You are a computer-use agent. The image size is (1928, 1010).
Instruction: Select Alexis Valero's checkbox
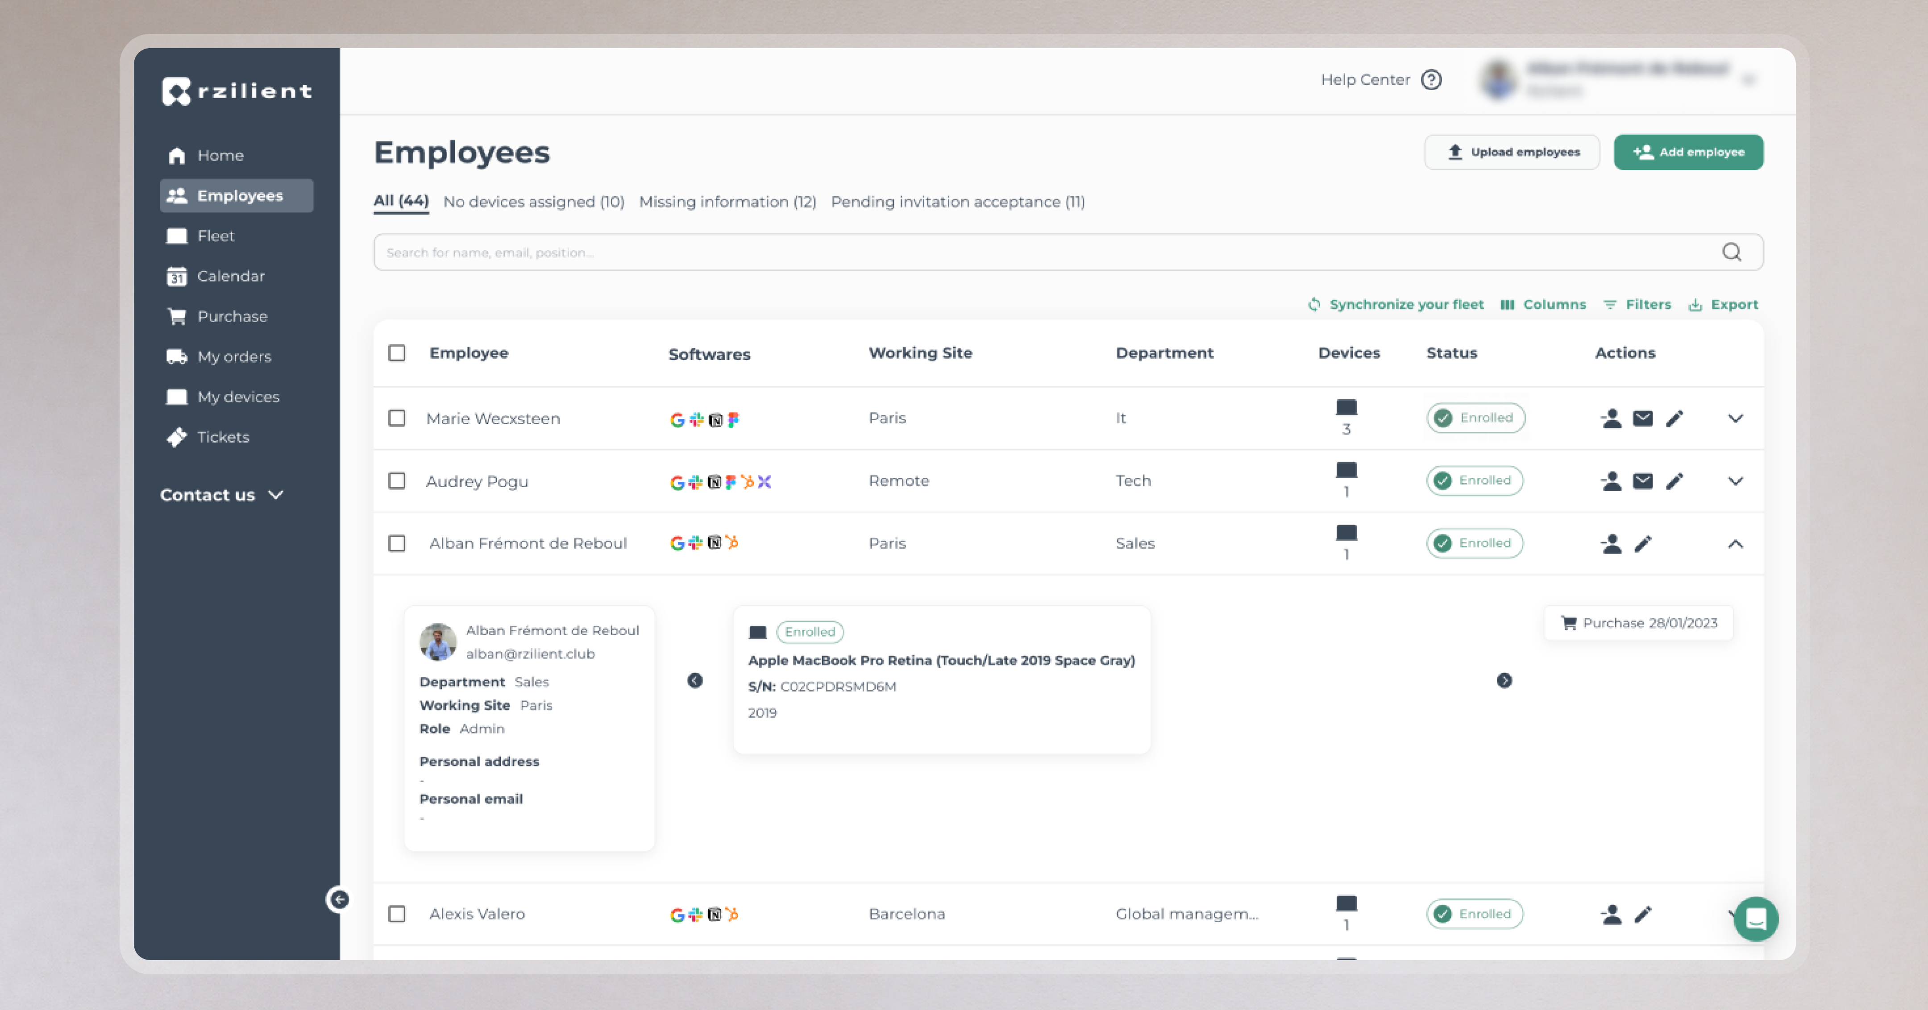397,914
